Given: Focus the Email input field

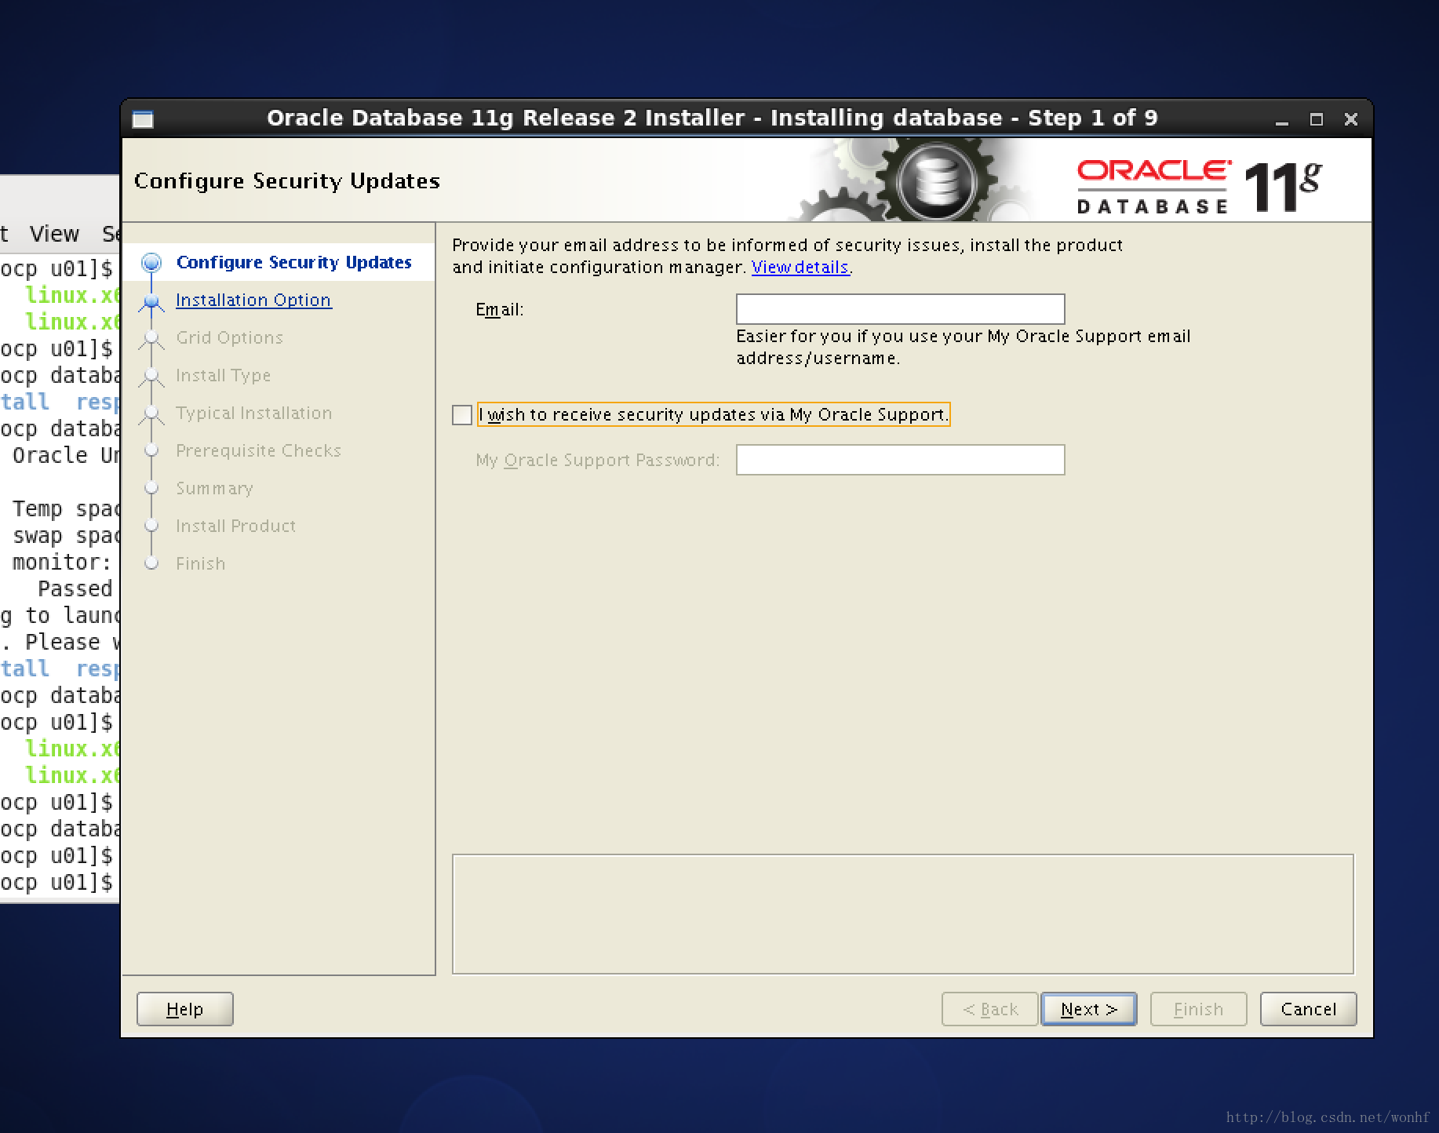Looking at the screenshot, I should pos(900,309).
